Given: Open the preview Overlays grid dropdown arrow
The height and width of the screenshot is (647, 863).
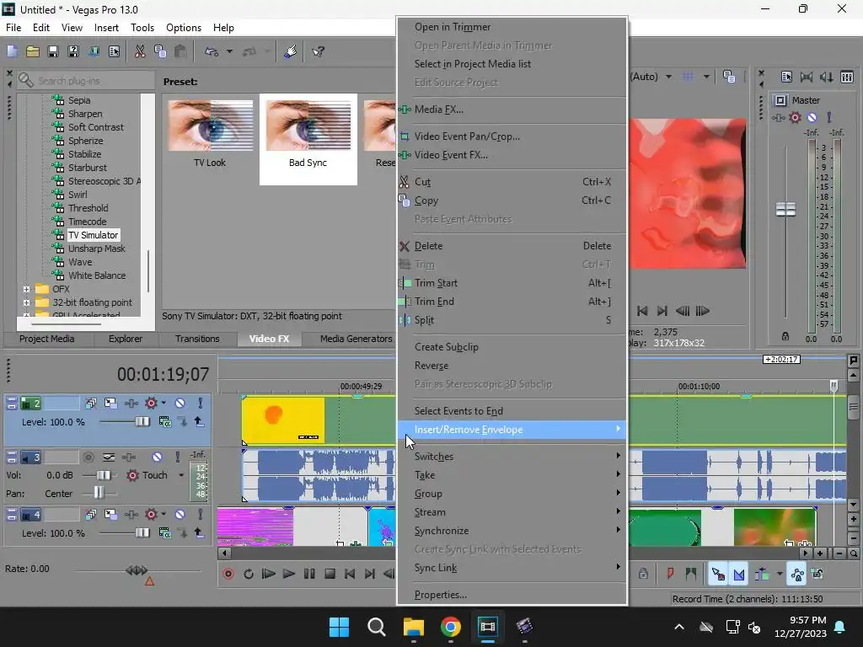Looking at the screenshot, I should point(706,77).
